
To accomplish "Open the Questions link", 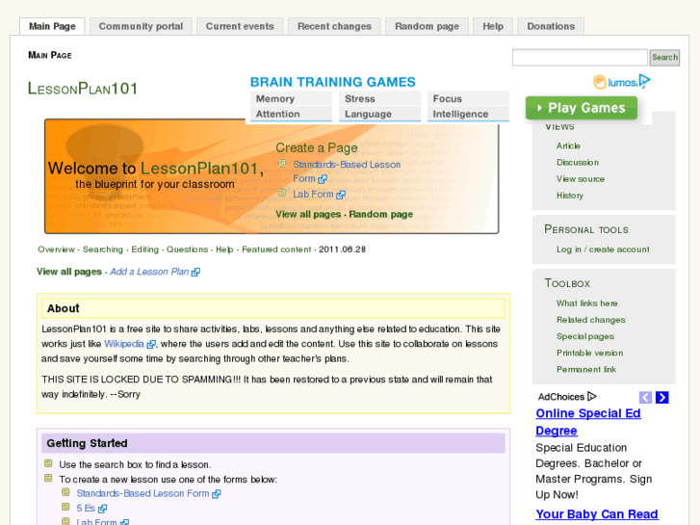I will [x=187, y=249].
